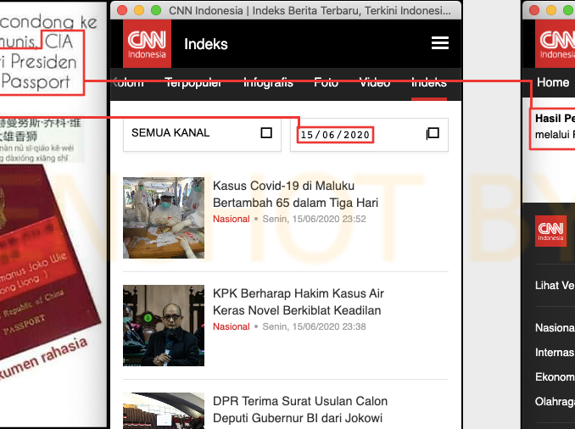Open the hamburger menu in Indeks header
Viewport: 575px width, 429px height.
point(440,43)
